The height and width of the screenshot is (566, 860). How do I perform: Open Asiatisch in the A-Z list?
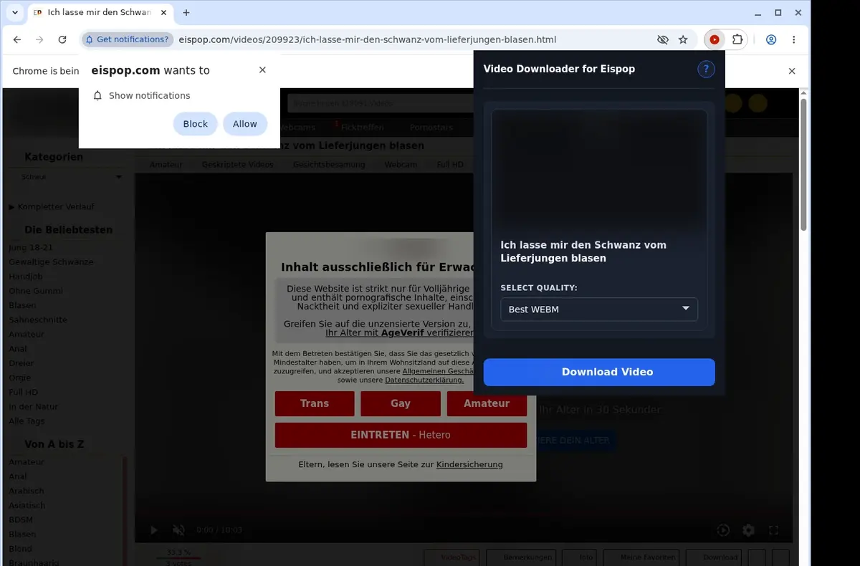click(27, 505)
